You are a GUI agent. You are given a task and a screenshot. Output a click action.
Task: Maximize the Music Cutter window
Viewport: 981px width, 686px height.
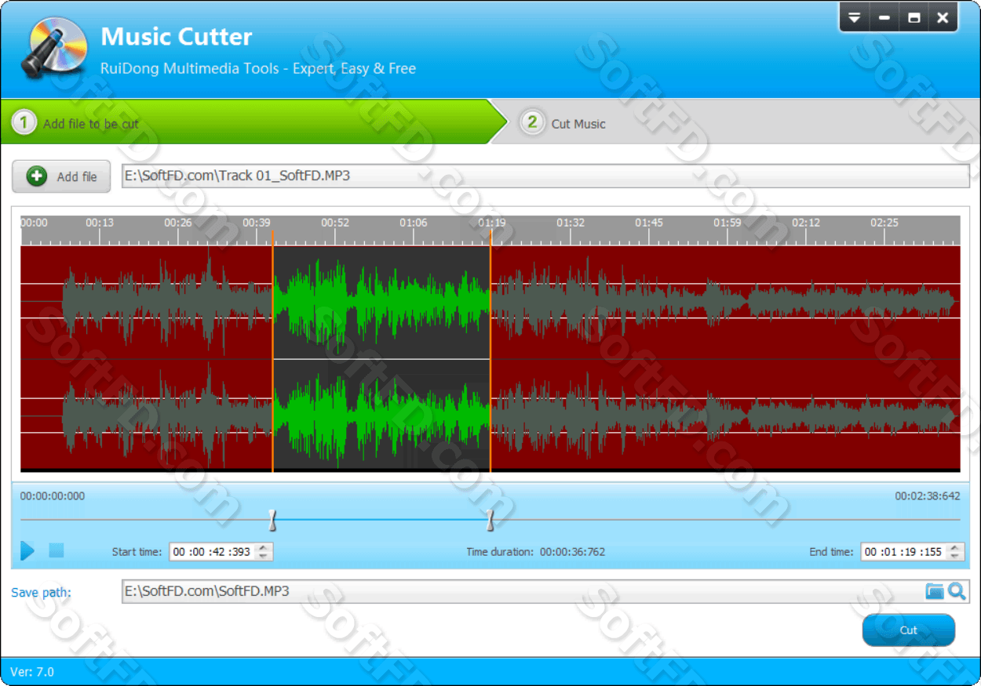pyautogui.click(x=914, y=17)
